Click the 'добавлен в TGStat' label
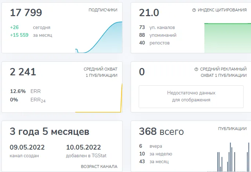The width and height of the screenshot is (251, 172). pos(86,156)
